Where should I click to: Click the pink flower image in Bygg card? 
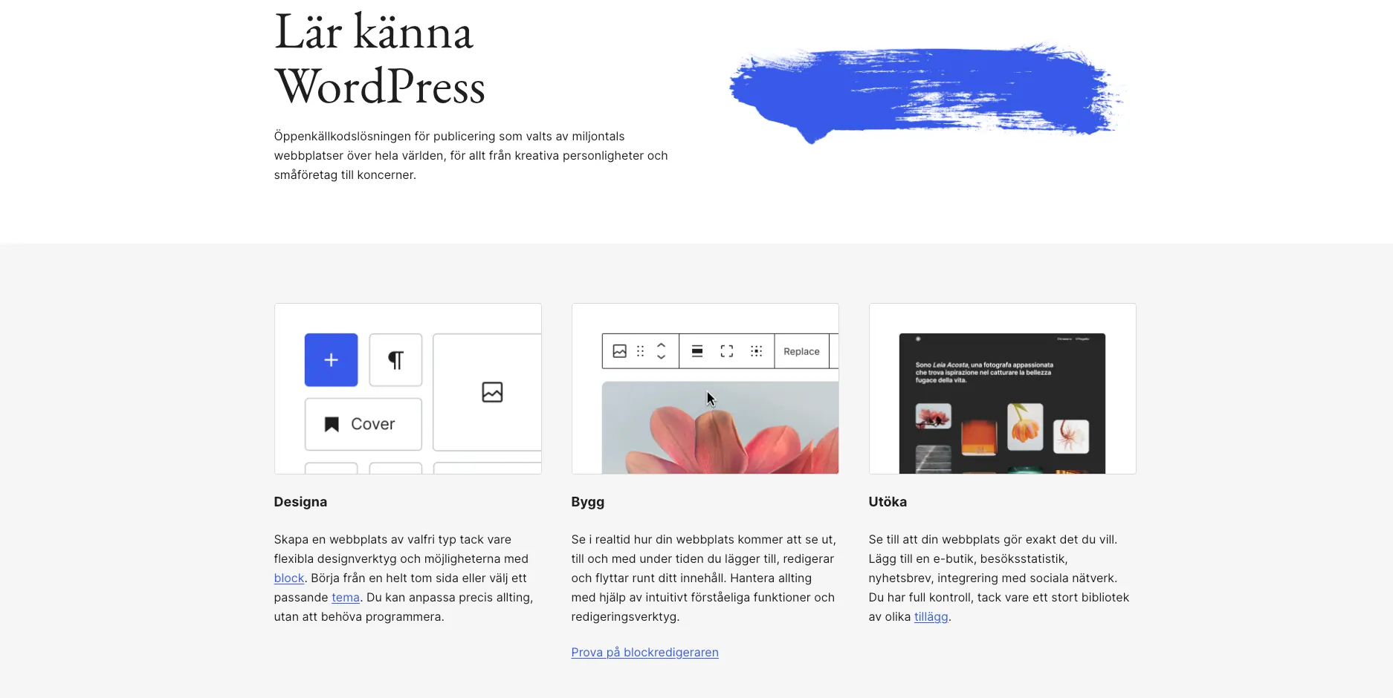pos(720,428)
